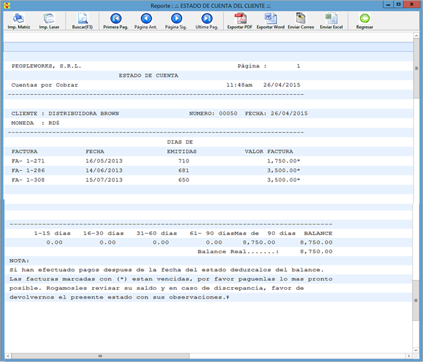Click the Imp. Laser printer icon

tap(48, 21)
